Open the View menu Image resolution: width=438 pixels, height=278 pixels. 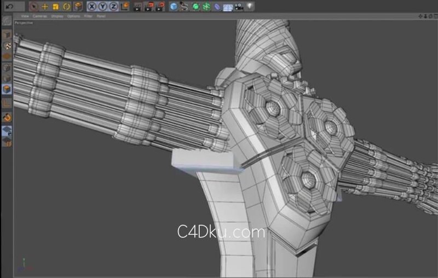[x=25, y=16]
